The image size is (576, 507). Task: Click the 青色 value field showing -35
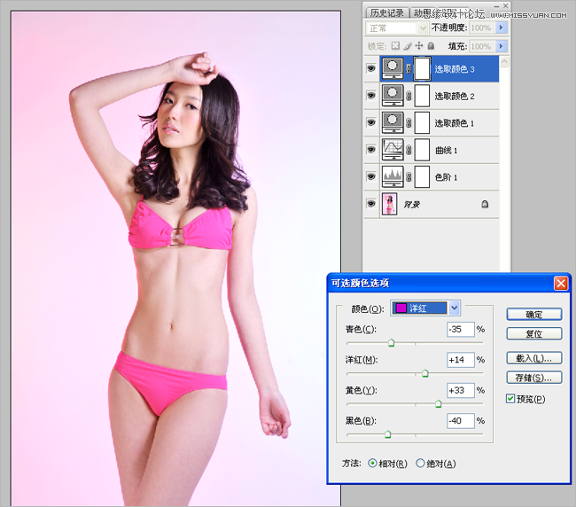tap(461, 329)
